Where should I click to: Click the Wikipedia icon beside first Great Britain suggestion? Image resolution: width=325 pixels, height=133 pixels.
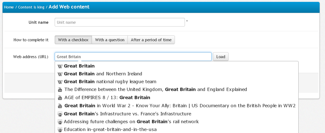(60, 66)
